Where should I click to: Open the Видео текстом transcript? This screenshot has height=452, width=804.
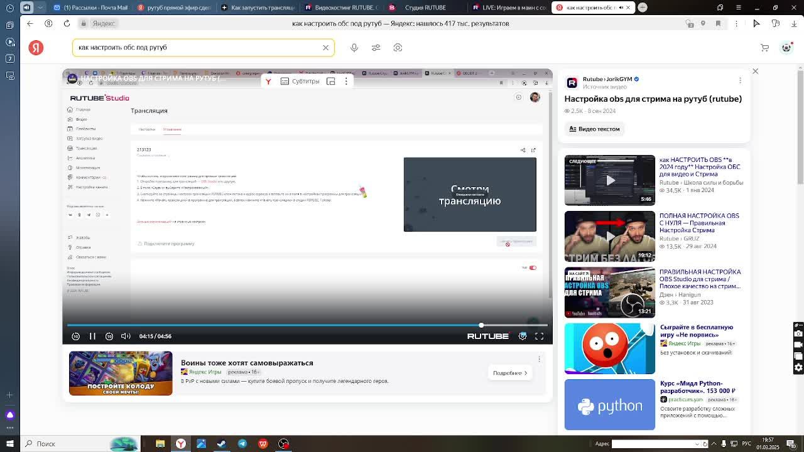coord(594,129)
